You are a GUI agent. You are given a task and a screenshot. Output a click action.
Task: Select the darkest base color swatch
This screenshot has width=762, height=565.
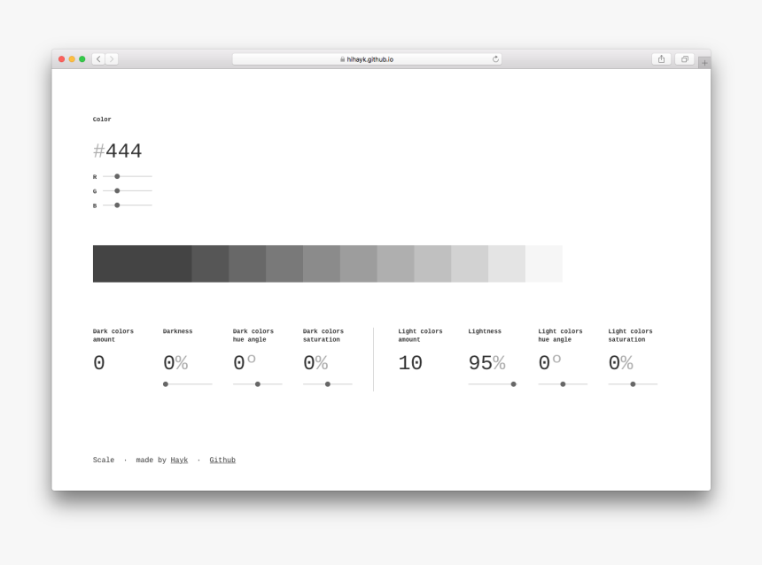(x=143, y=264)
